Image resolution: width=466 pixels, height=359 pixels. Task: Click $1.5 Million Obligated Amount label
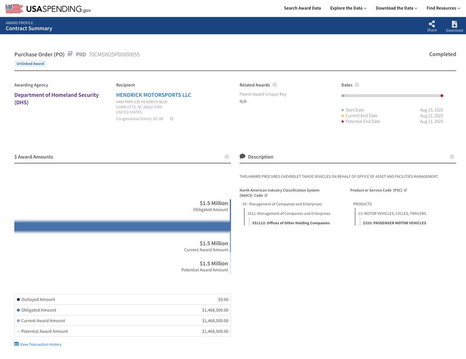click(x=211, y=206)
